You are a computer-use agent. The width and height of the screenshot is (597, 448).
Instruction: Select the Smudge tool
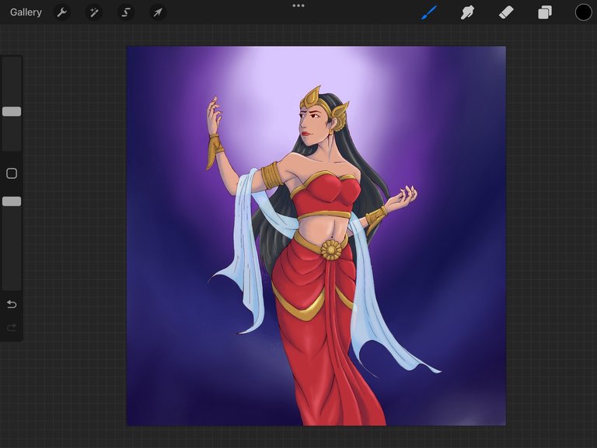(467, 12)
